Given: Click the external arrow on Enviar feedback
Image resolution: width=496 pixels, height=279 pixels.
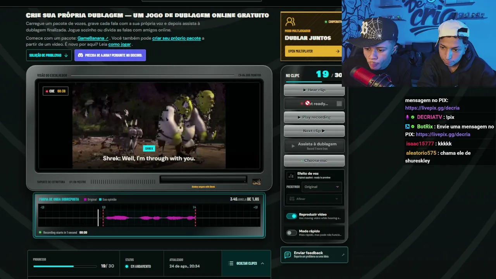Looking at the screenshot, I should (x=343, y=255).
